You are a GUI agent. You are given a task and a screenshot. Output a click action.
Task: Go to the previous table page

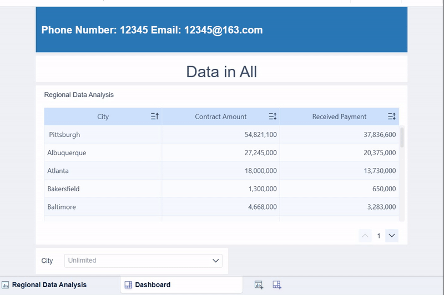365,236
